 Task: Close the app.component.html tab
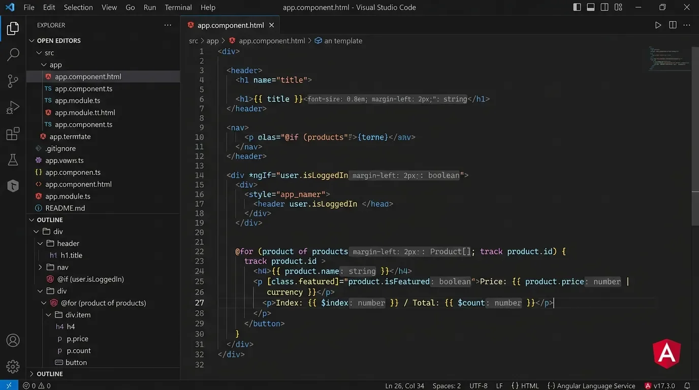point(272,25)
